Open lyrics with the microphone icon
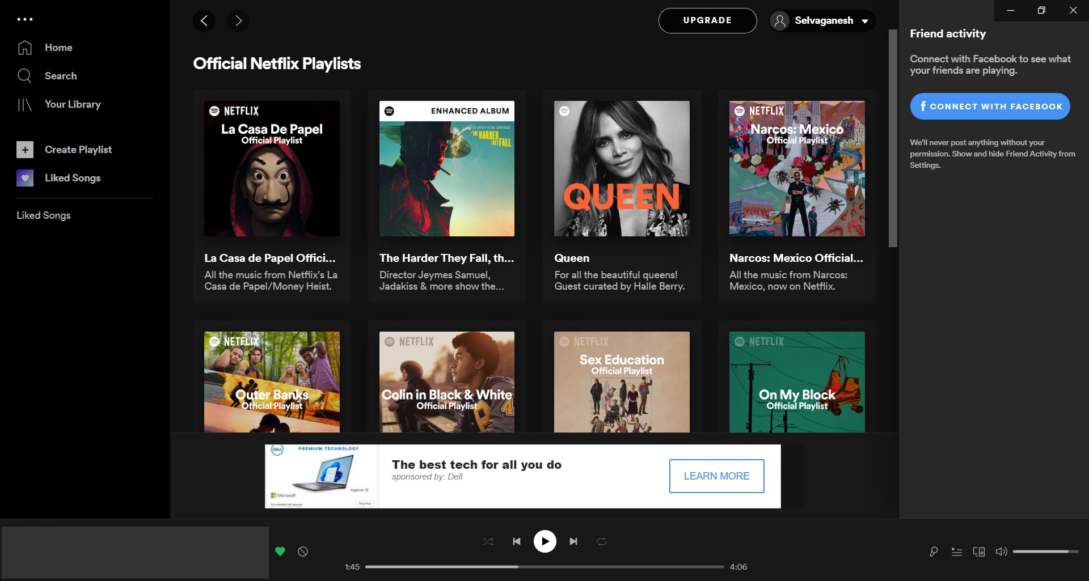This screenshot has width=1089, height=581. click(934, 552)
